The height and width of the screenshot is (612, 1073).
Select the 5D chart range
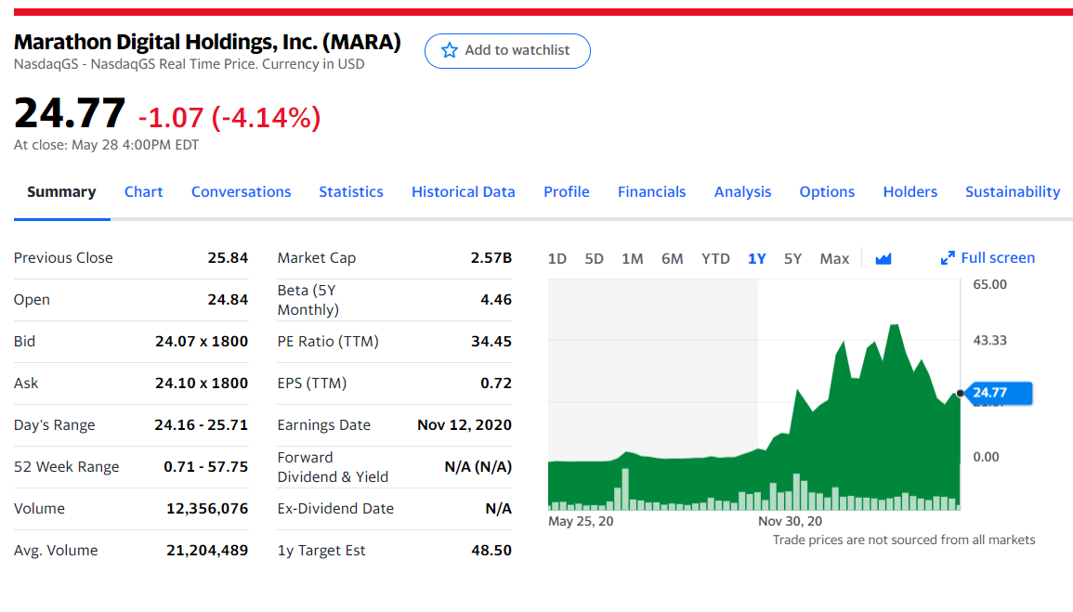click(x=594, y=258)
